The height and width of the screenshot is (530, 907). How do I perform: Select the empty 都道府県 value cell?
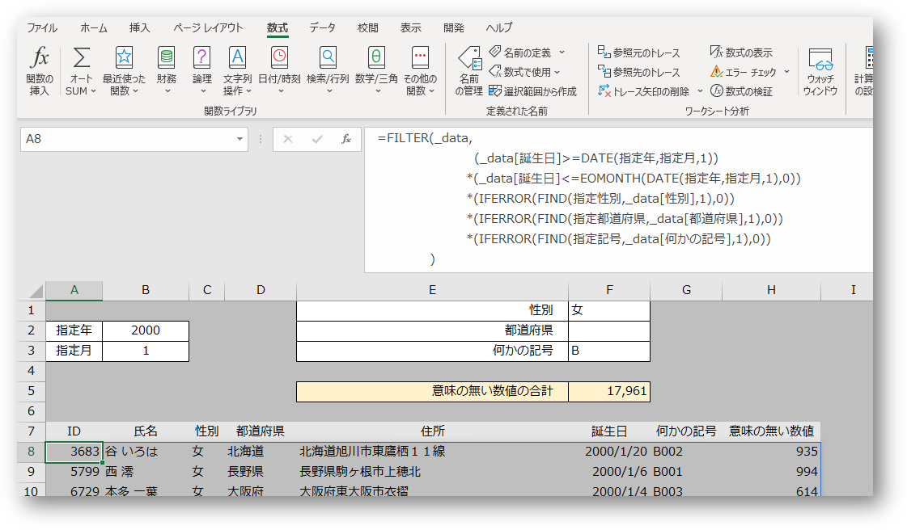point(609,330)
